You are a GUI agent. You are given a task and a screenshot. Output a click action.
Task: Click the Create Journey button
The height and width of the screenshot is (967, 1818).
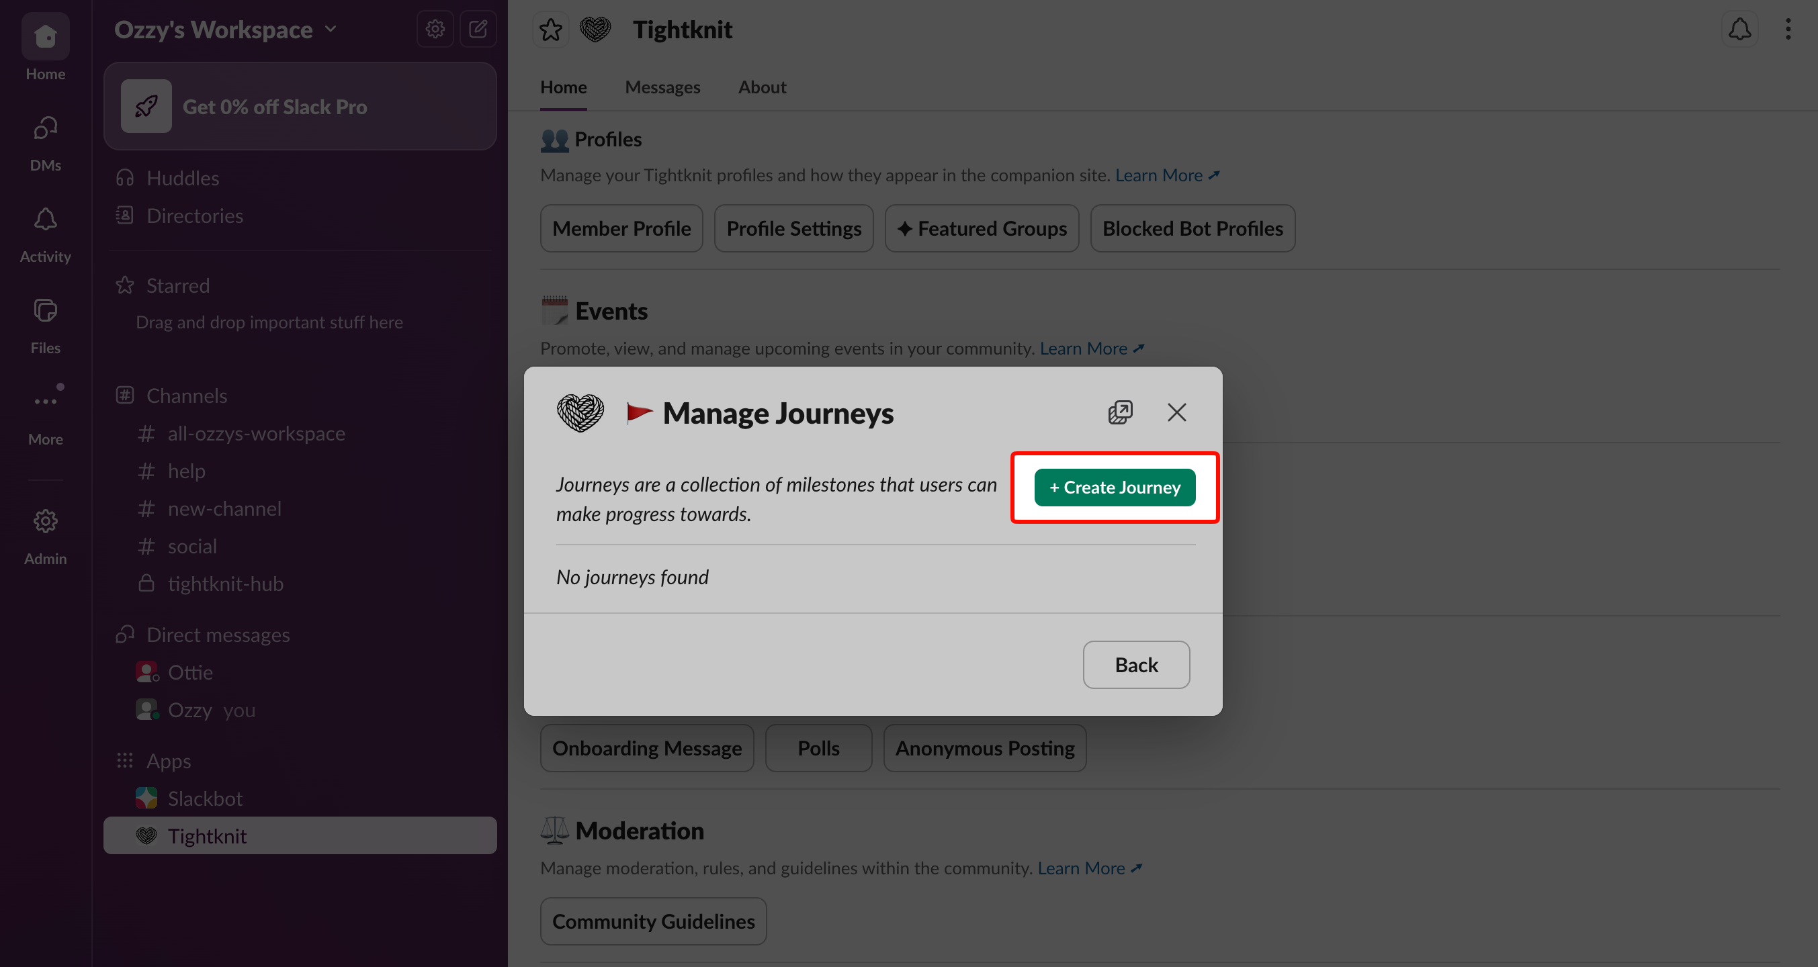click(1114, 488)
